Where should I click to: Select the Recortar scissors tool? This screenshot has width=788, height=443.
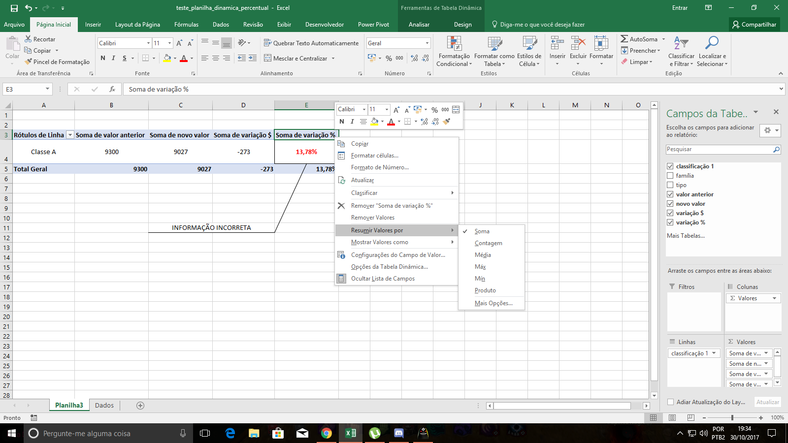40,39
